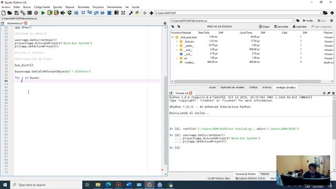
Task: Re-run the last script icon
Action: pos(69,13)
